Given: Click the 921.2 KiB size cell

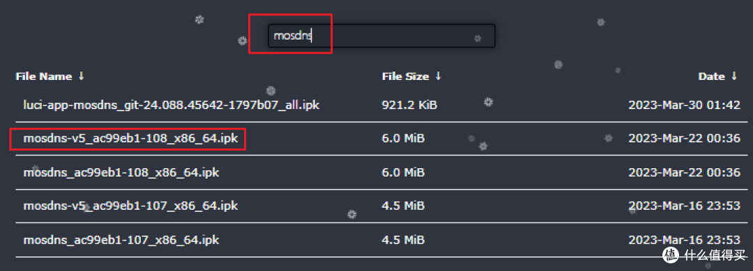Looking at the screenshot, I should point(409,105).
